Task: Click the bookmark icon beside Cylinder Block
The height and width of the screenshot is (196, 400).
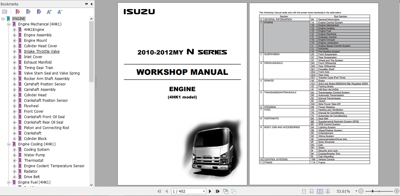Action: (20, 139)
